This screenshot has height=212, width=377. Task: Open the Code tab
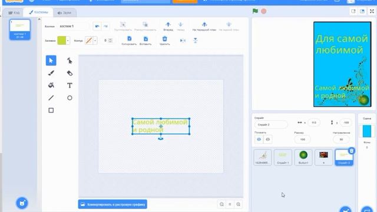click(14, 13)
